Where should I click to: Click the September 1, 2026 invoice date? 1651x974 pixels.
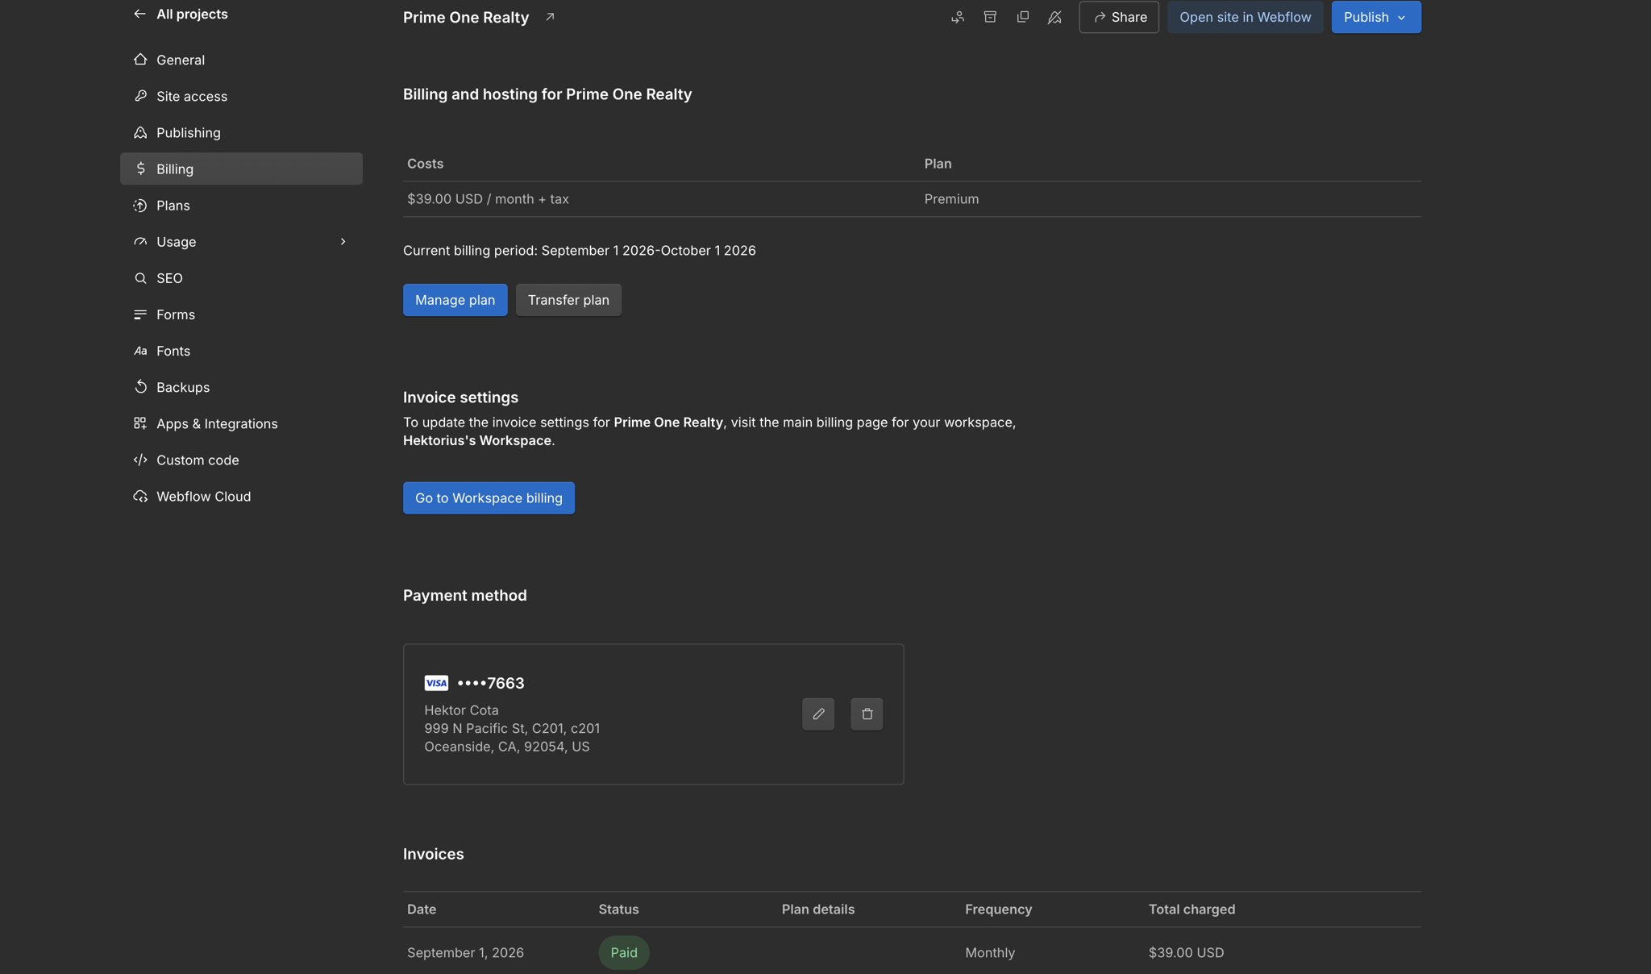[465, 952]
